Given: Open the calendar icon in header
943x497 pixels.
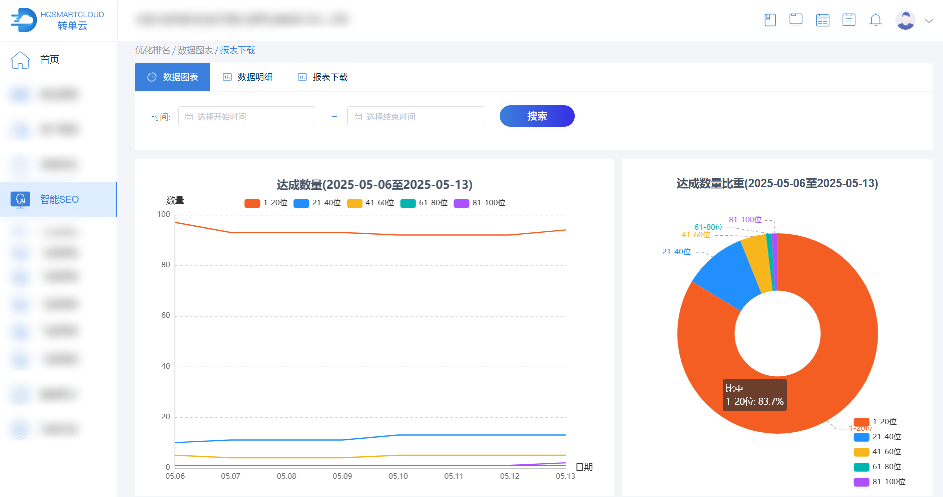Looking at the screenshot, I should (823, 20).
